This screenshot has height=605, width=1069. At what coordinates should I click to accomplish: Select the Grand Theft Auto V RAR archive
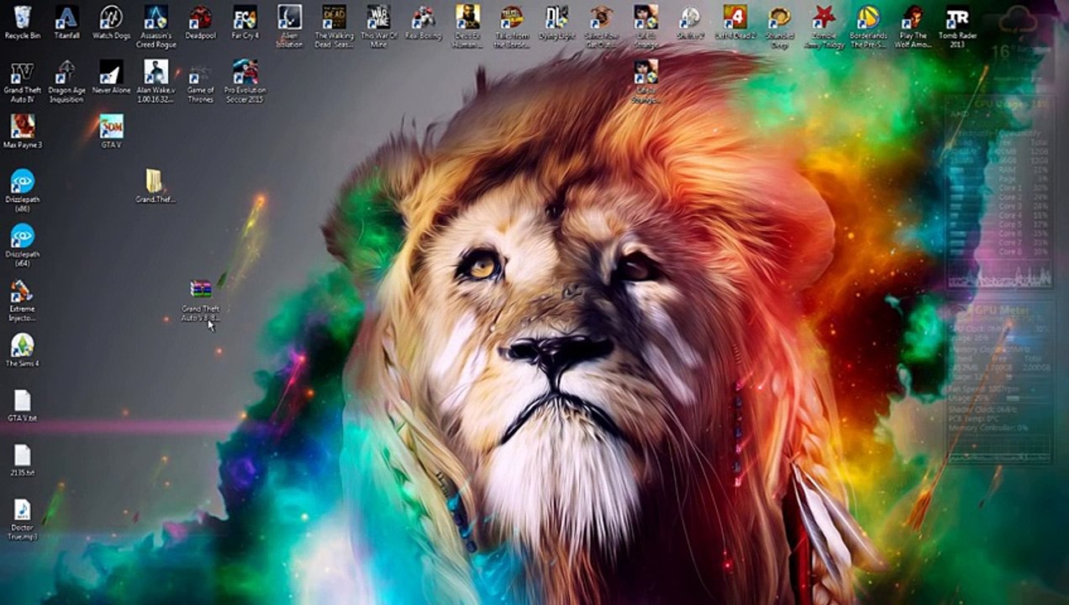(200, 291)
